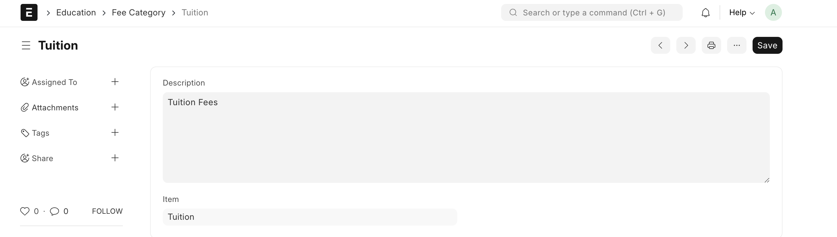
Task: Open the ellipsis more-options menu
Action: coord(737,45)
